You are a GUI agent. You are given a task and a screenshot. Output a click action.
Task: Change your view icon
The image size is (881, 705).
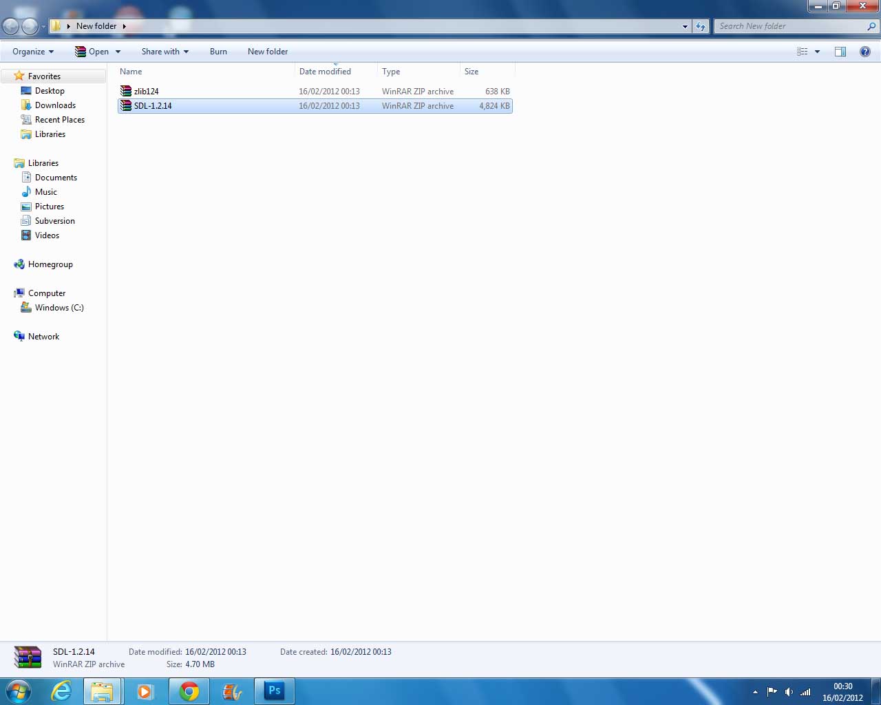click(802, 52)
